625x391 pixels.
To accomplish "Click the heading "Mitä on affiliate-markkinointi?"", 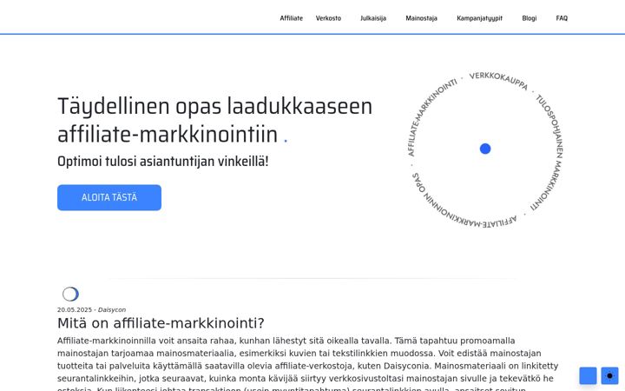I will (x=161, y=323).
